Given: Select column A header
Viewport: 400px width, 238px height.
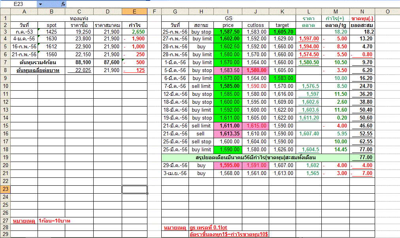Looking at the screenshot, I should [24, 11].
